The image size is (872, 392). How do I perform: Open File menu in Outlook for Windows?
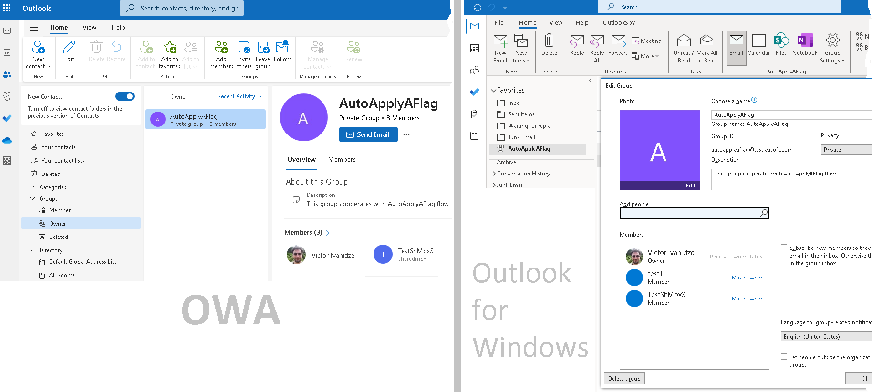click(499, 23)
